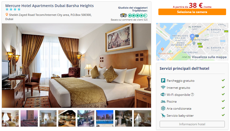The height and width of the screenshot is (131, 230).
Task: Click the Piscina swimming pool icon
Action: [163, 102]
